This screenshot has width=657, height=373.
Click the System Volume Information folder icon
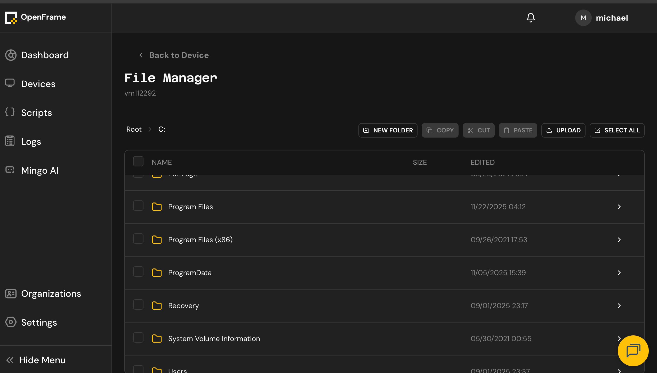click(x=157, y=338)
